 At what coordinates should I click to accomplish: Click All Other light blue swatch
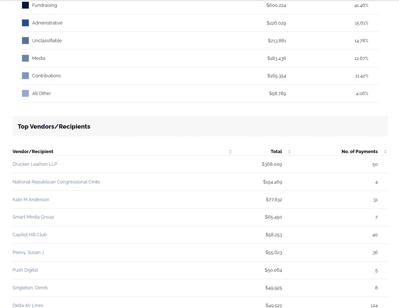(x=25, y=93)
